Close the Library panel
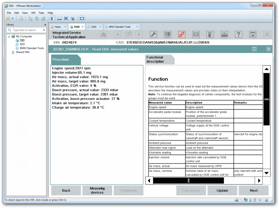Image resolution: width=279 pixels, height=208 pixels. pyautogui.click(x=45, y=25)
